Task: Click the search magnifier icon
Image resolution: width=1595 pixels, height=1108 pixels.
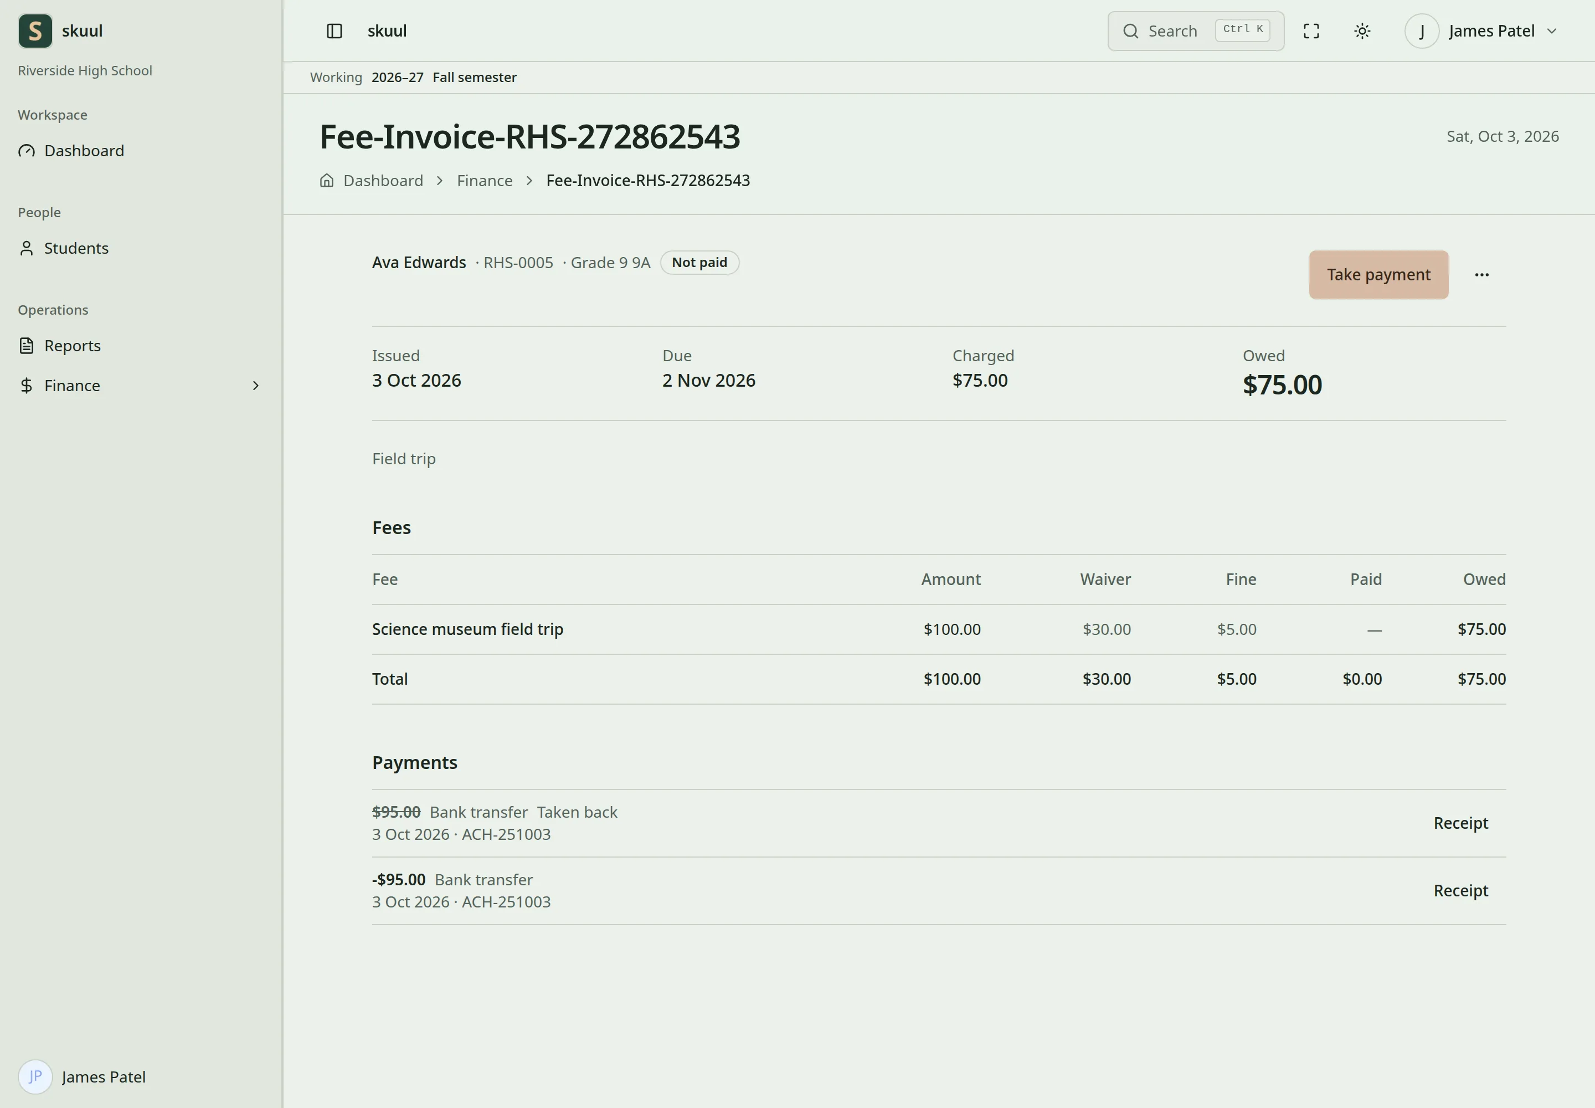Action: click(x=1131, y=31)
